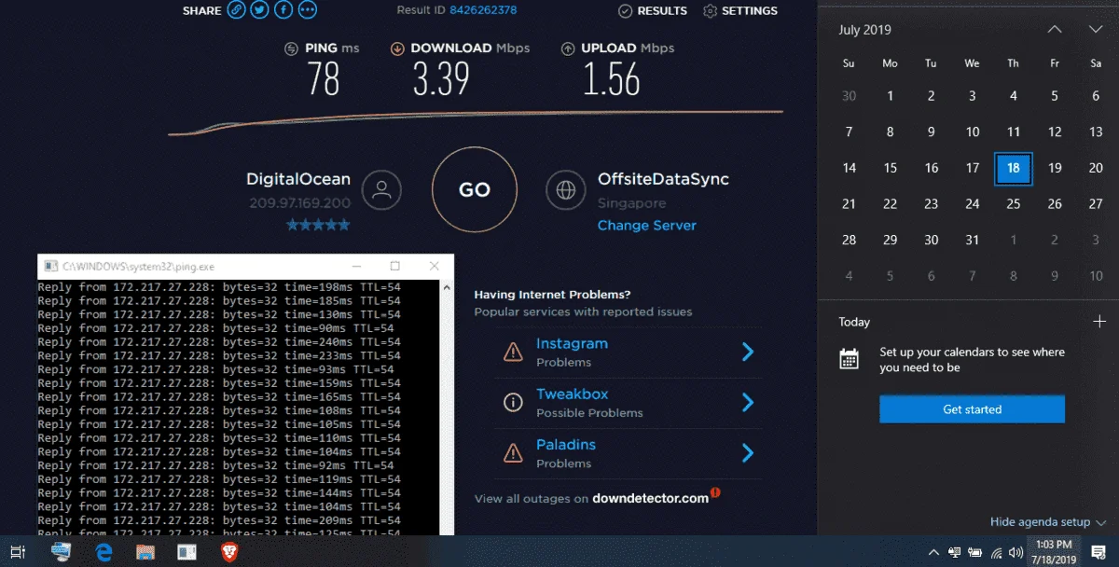Viewport: 1119px width, 567px height.
Task: Click the Change Server link
Action: 647,225
